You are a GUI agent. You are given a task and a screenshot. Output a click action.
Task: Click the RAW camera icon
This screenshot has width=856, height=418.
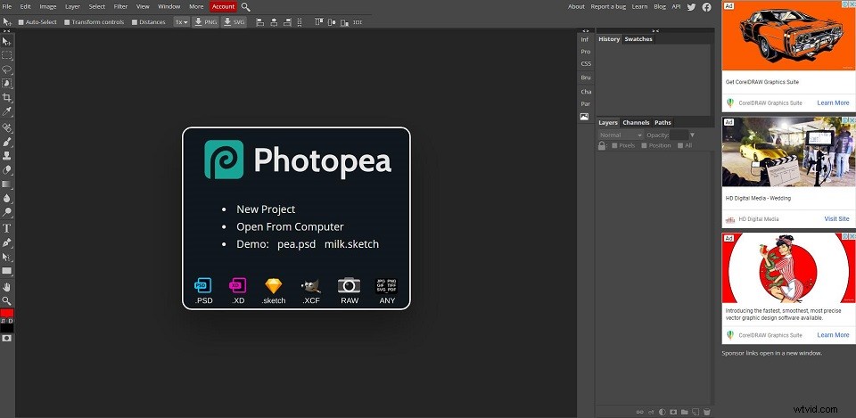349,286
